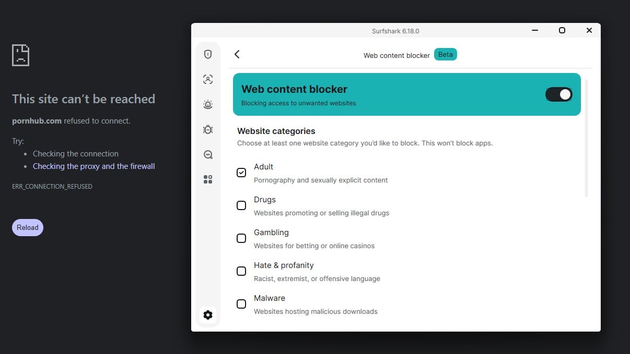Enable the Gambling category checkbox

(x=241, y=238)
